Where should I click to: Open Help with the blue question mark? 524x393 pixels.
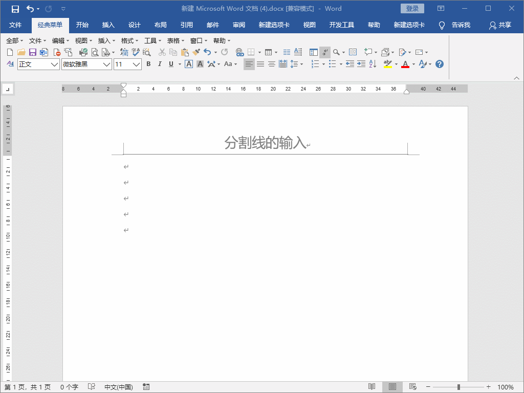tap(440, 64)
